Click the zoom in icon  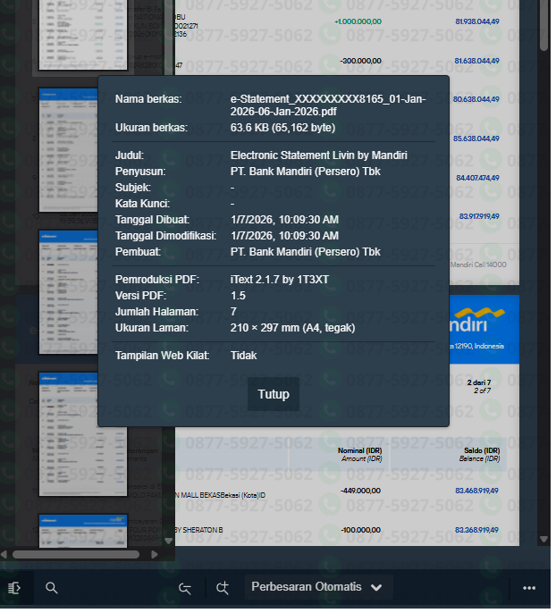coord(223,588)
